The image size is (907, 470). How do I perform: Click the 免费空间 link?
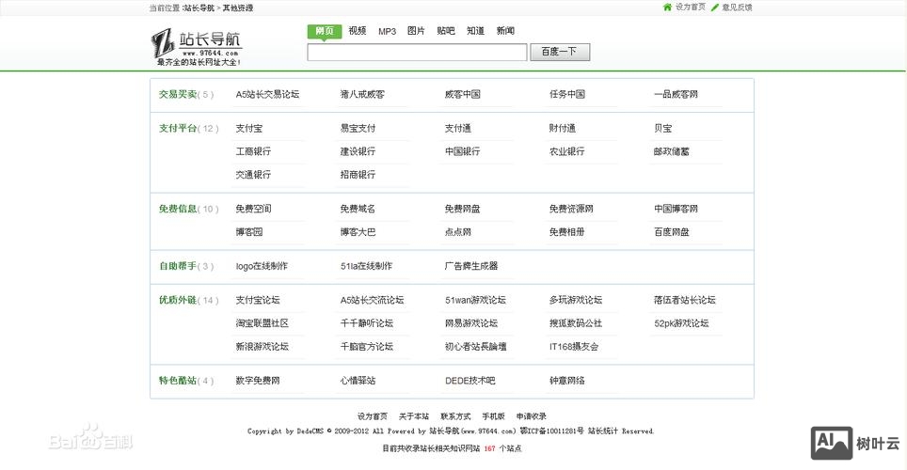253,209
